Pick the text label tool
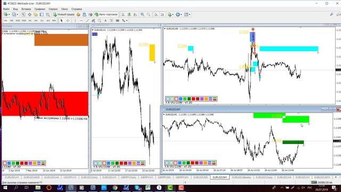The height and width of the screenshot is (192, 341). [x=111, y=20]
